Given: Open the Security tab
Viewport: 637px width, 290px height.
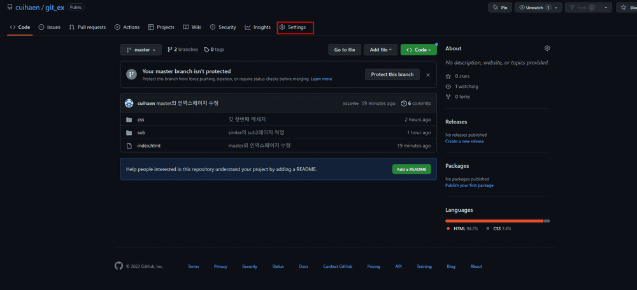Looking at the screenshot, I should (223, 27).
